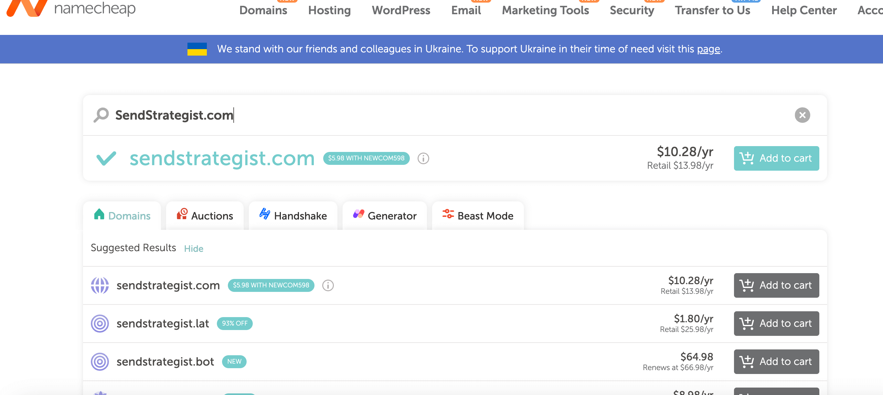Viewport: 883px width, 395px height.
Task: Click the globe icon for sendstrategist.com
Action: pos(100,285)
